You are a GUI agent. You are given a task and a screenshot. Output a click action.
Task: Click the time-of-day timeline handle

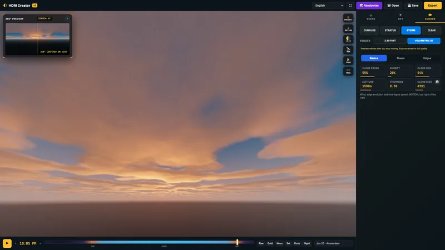238,242
